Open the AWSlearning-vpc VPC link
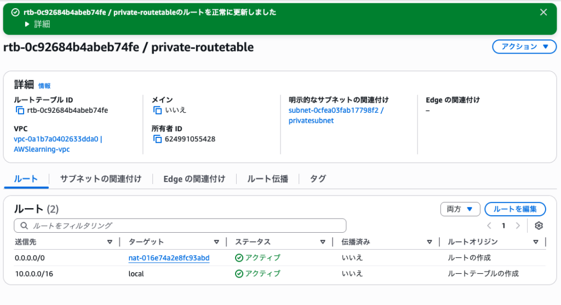 42,149
